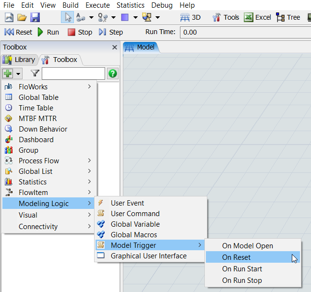The image size is (311, 292).
Task: Open a model with the folder icon
Action: (x=22, y=17)
